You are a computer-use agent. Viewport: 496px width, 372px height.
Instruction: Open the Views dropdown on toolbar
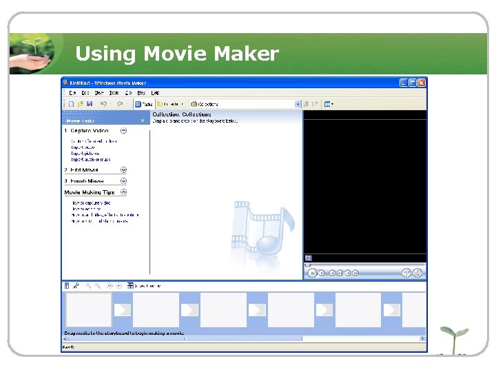[x=329, y=104]
